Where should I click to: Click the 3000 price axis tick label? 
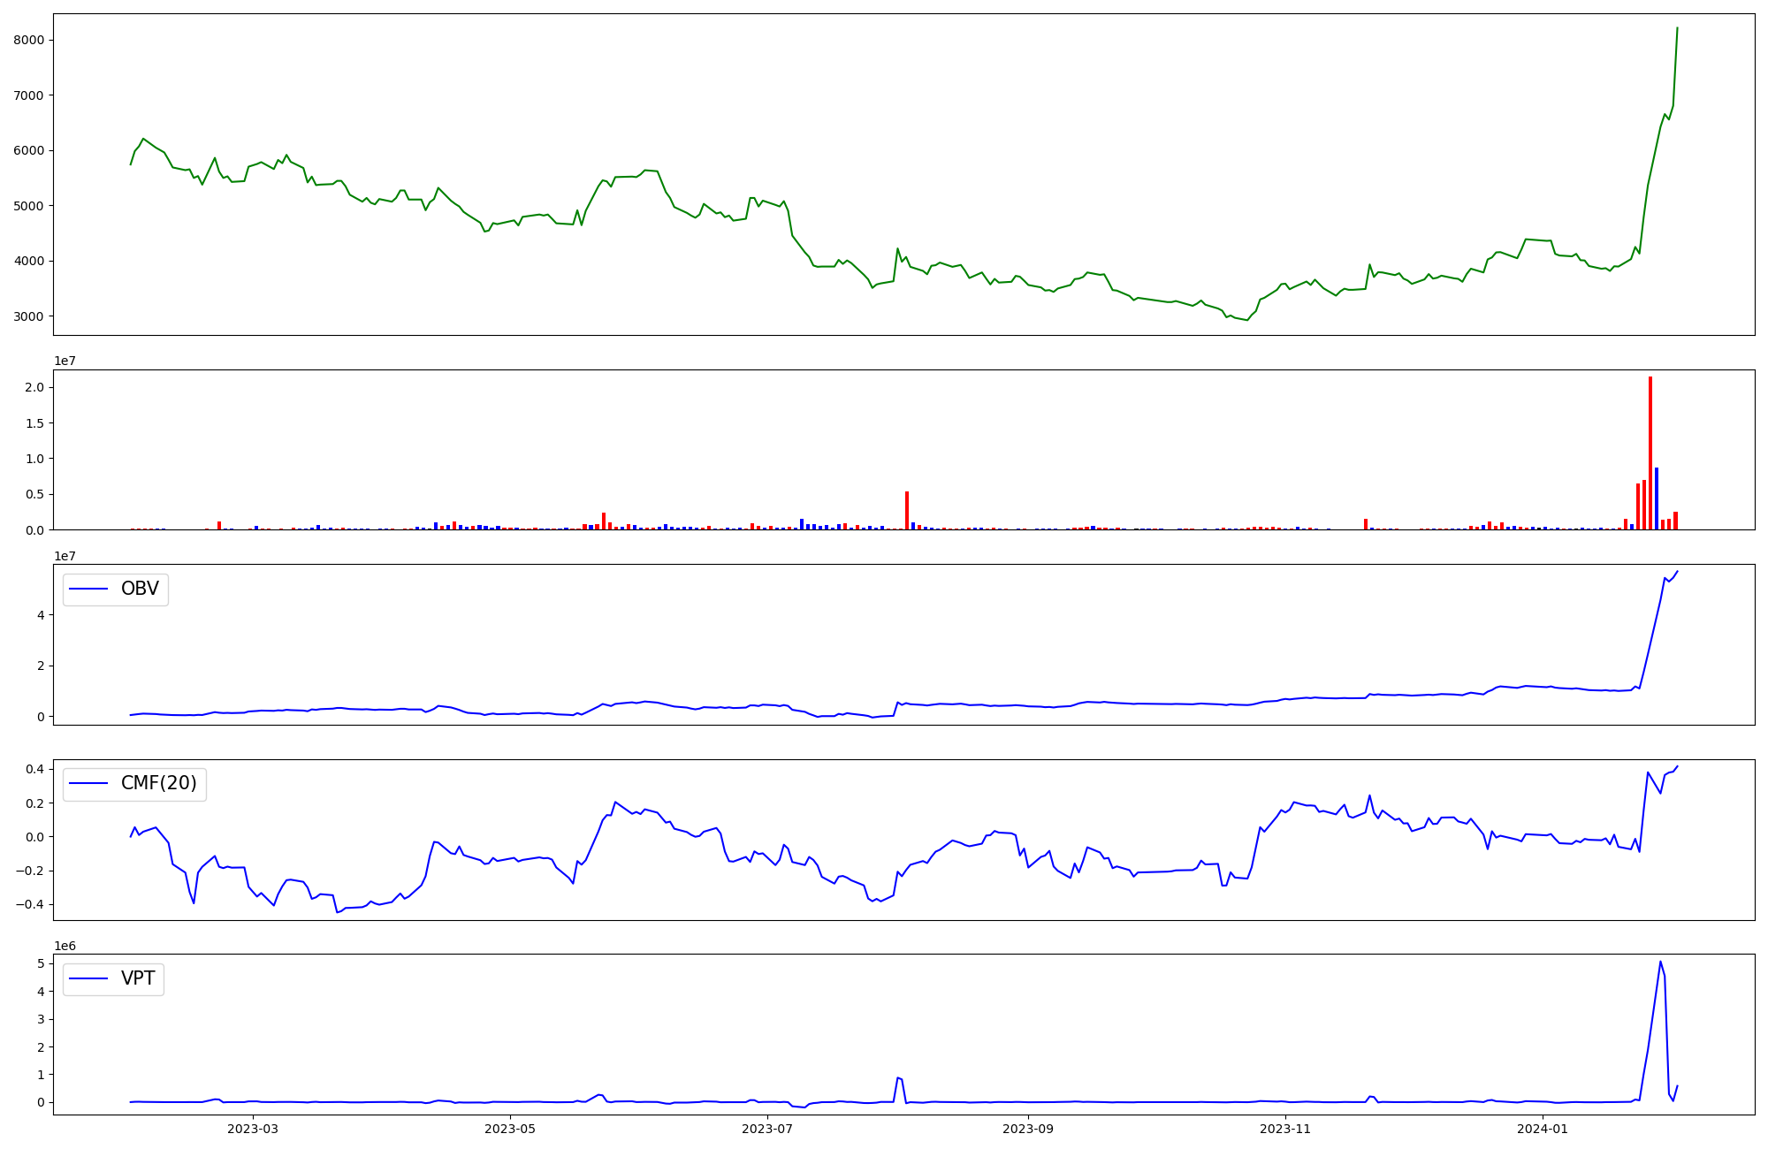tap(29, 316)
